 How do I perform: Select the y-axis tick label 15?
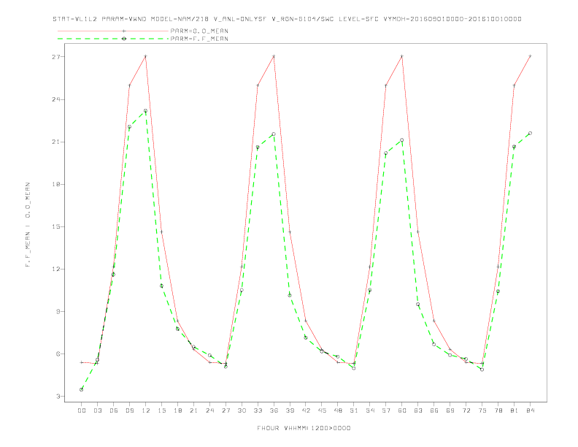click(x=55, y=227)
